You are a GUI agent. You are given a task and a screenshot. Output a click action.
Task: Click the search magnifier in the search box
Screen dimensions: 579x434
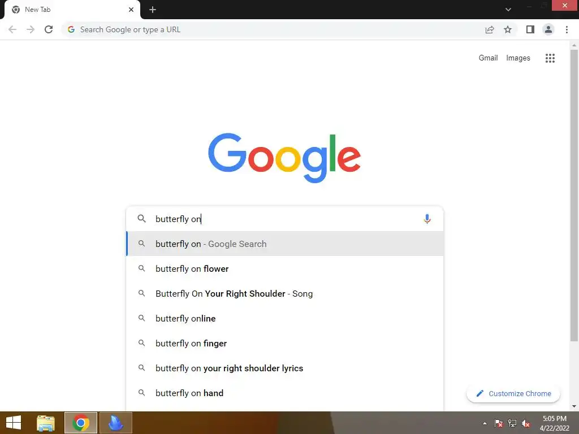pyautogui.click(x=141, y=219)
